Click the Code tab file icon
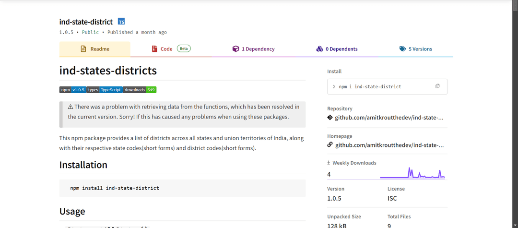This screenshot has width=518, height=228. point(154,49)
